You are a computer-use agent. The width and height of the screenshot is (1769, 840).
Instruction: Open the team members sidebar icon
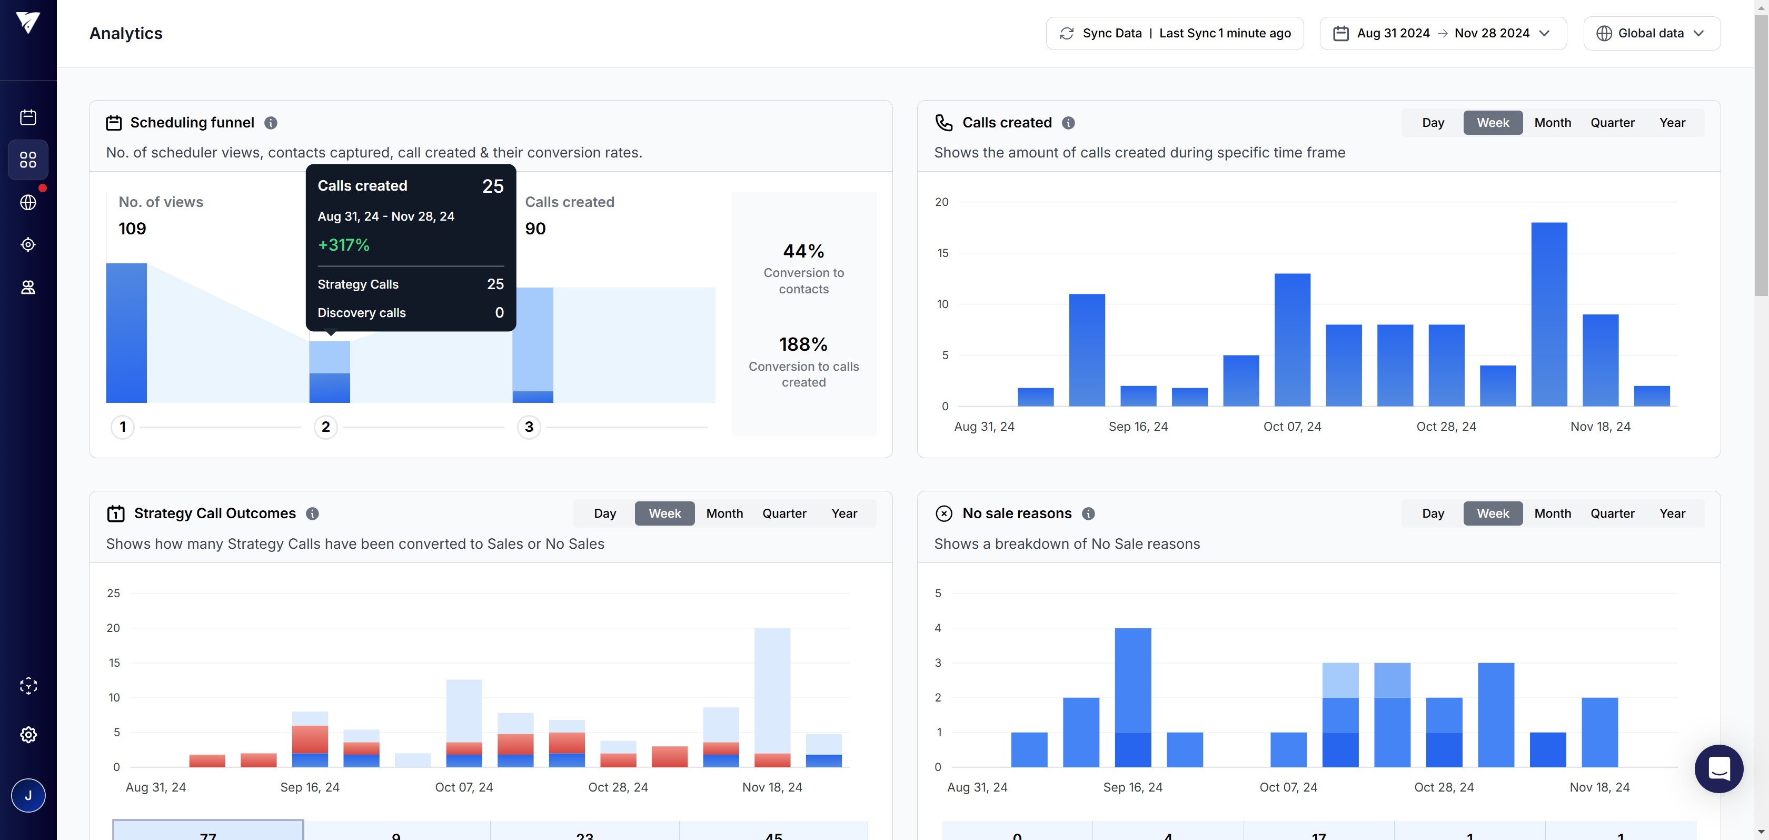point(28,287)
